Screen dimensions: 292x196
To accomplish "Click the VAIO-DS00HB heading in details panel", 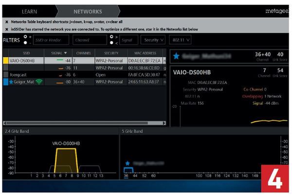I will 192,72.
